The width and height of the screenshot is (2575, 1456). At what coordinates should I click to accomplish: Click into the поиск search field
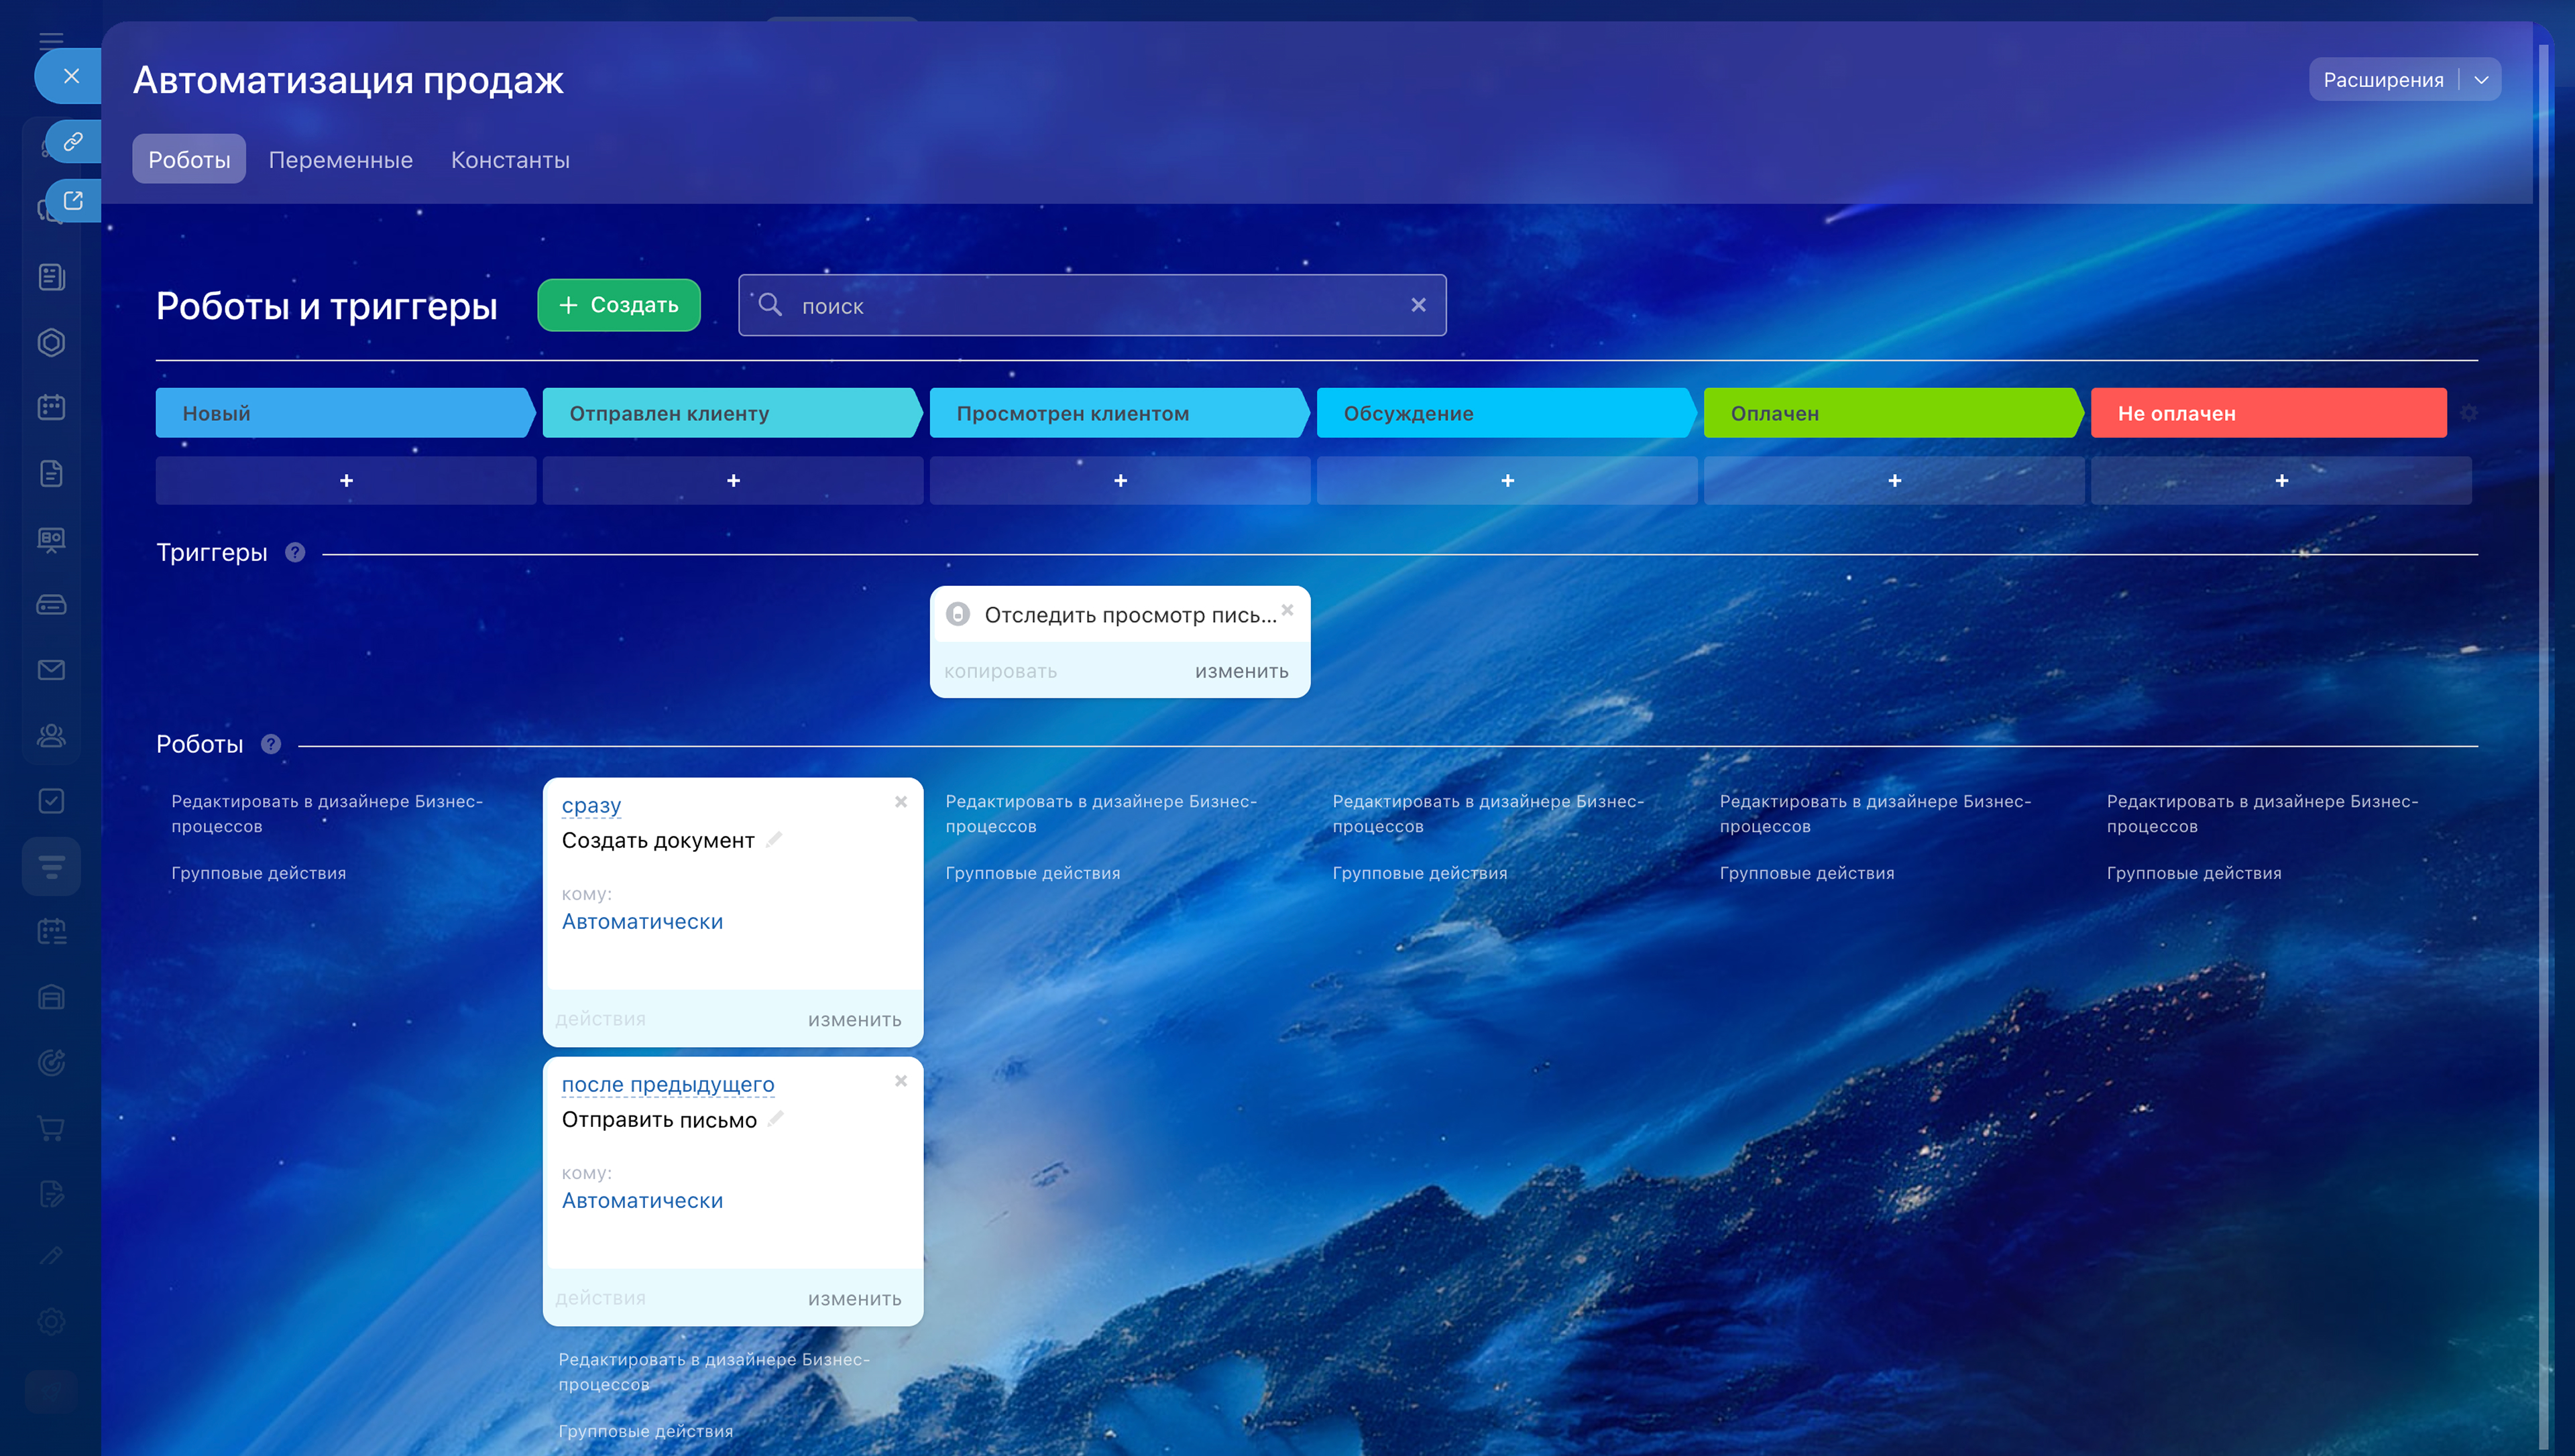click(x=1090, y=306)
